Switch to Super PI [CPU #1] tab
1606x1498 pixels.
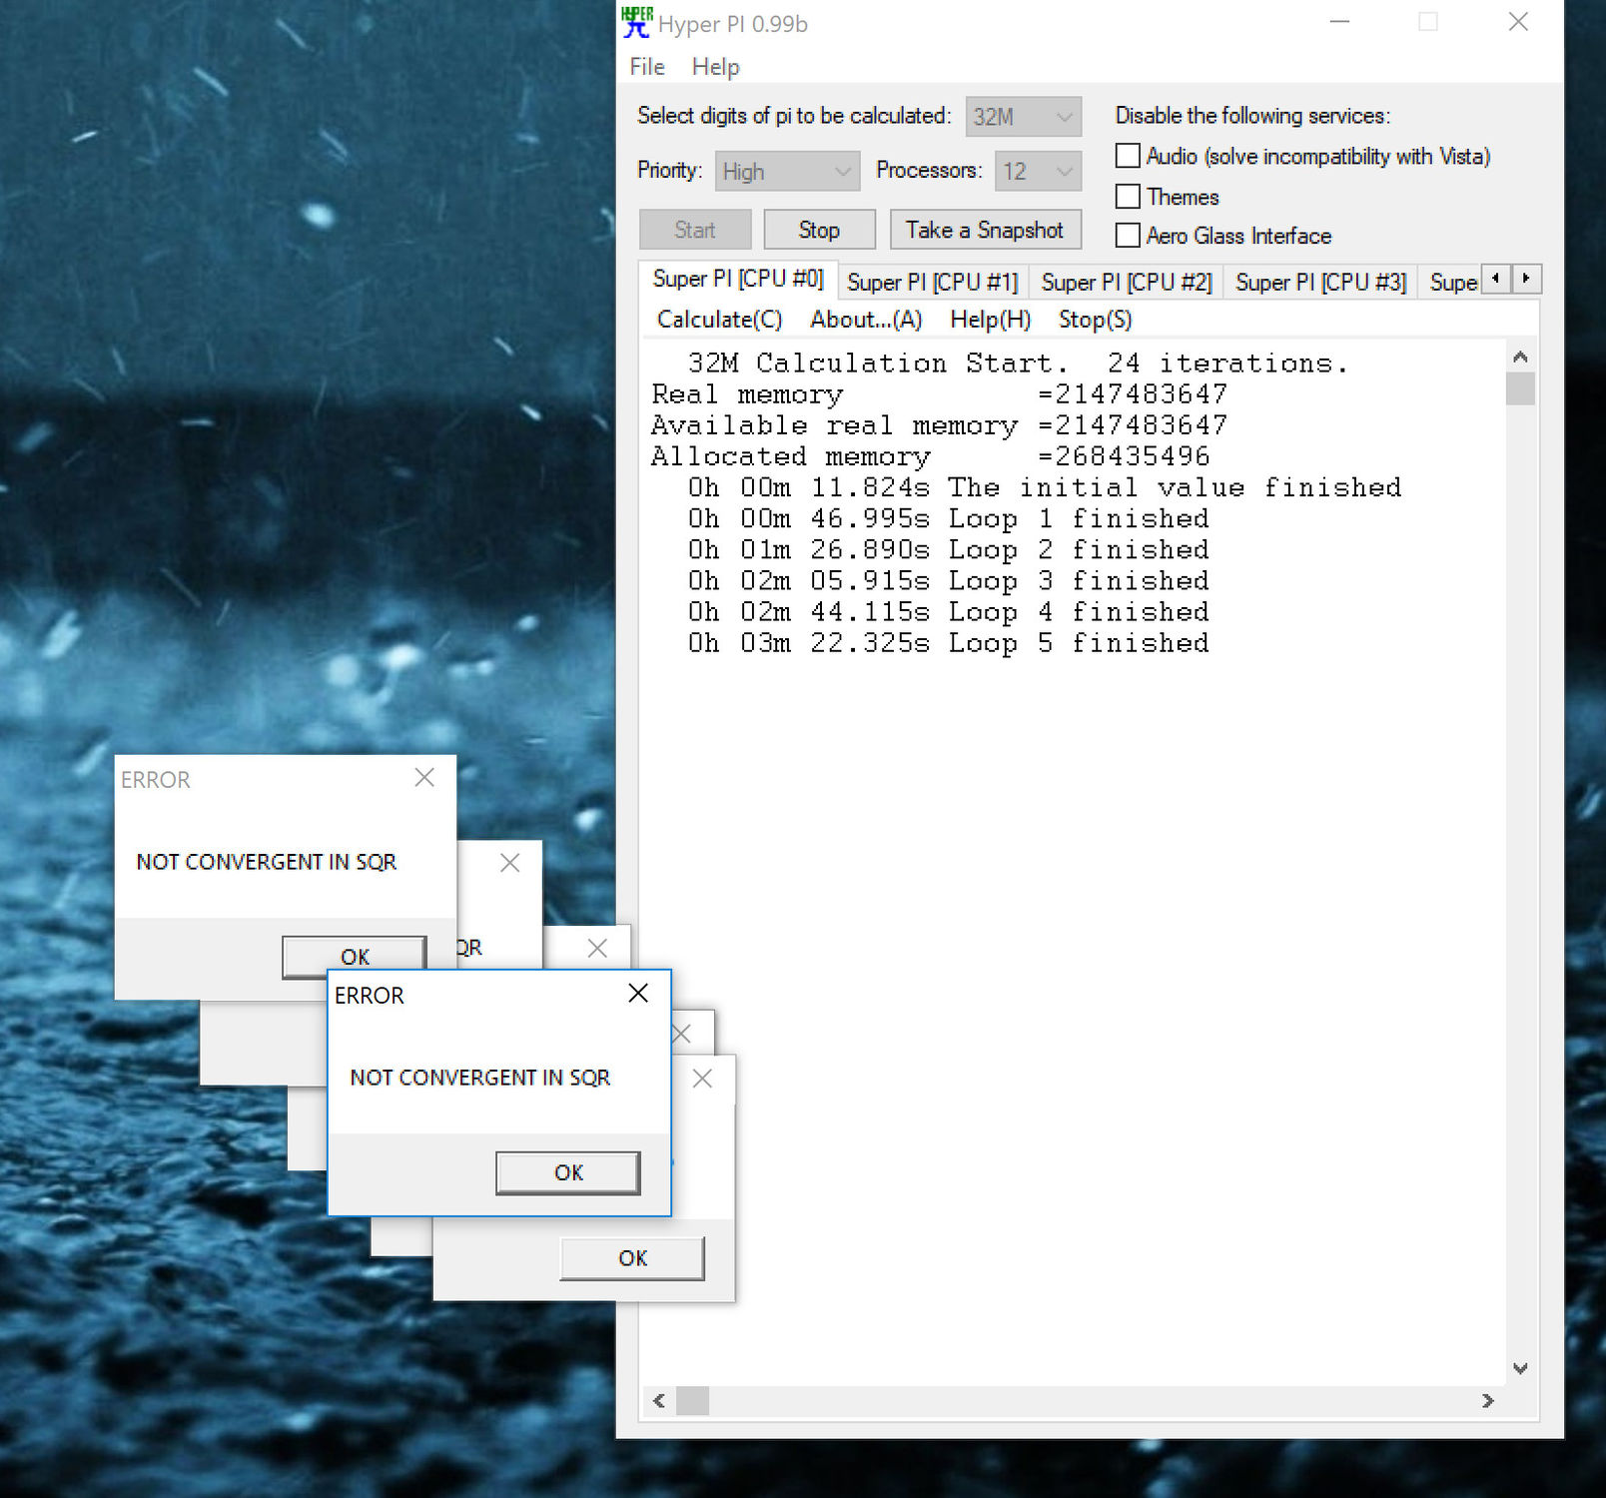coord(933,283)
